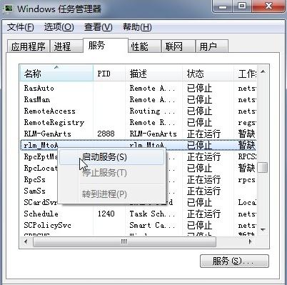Screen dimensions: 287x285
Task: Select the SamSs service row
Action: point(139,191)
